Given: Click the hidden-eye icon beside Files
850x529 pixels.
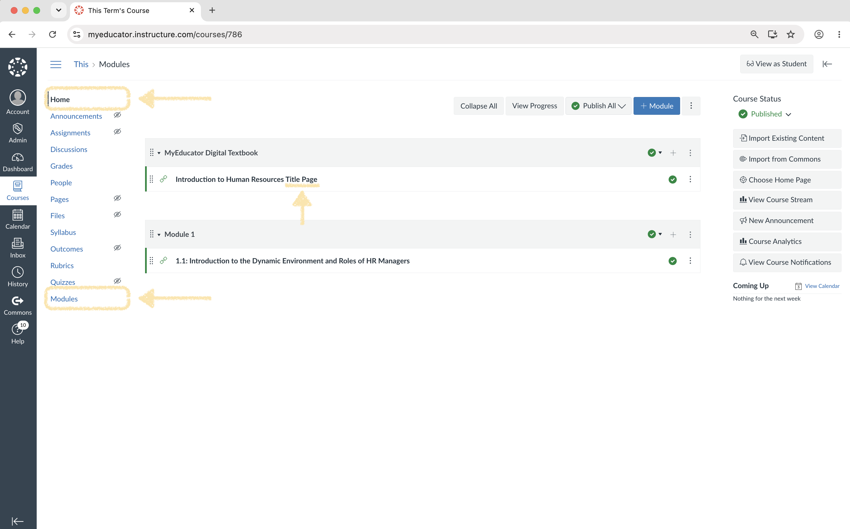Looking at the screenshot, I should (117, 215).
